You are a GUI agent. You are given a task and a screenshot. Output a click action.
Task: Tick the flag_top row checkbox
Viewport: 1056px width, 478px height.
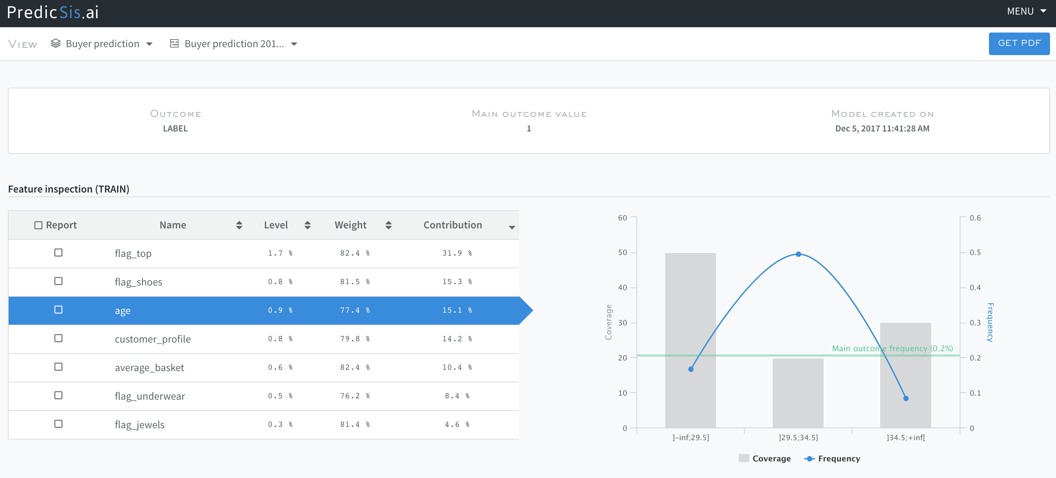tap(58, 253)
